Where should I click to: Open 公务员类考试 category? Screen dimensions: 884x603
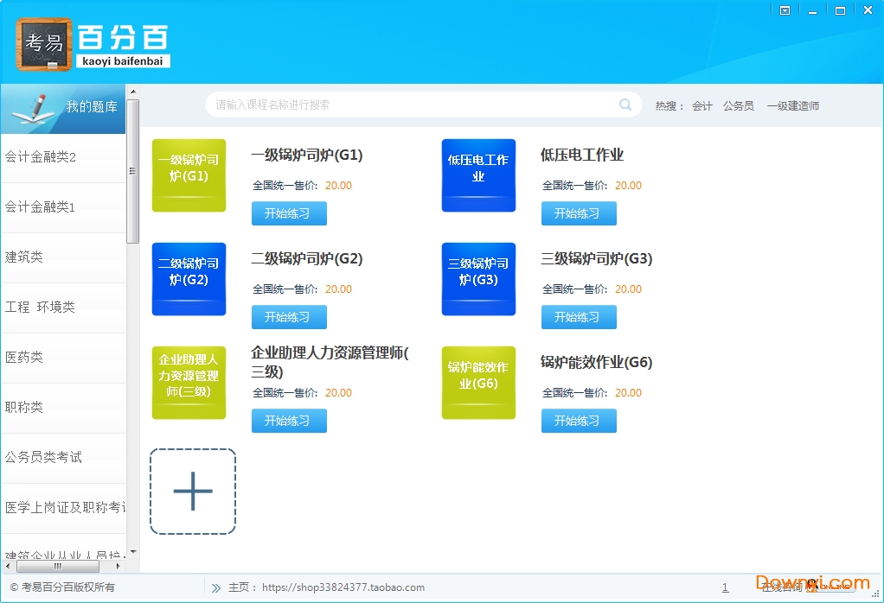click(x=63, y=458)
